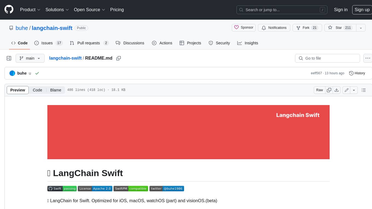The image size is (372, 209).
Task: Open the star lists dropdown arrow
Action: click(361, 28)
